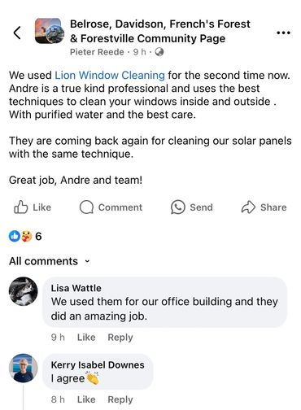The image size is (301, 410).
Task: Open the community page group avatar
Action: click(x=50, y=31)
